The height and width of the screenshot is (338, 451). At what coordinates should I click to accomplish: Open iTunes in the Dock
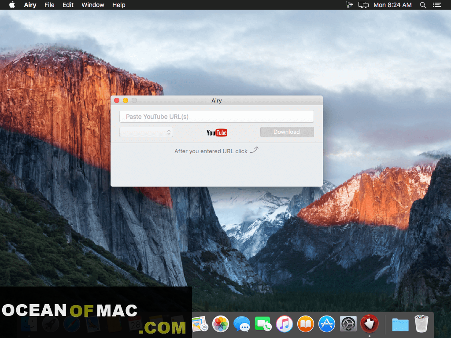click(284, 324)
